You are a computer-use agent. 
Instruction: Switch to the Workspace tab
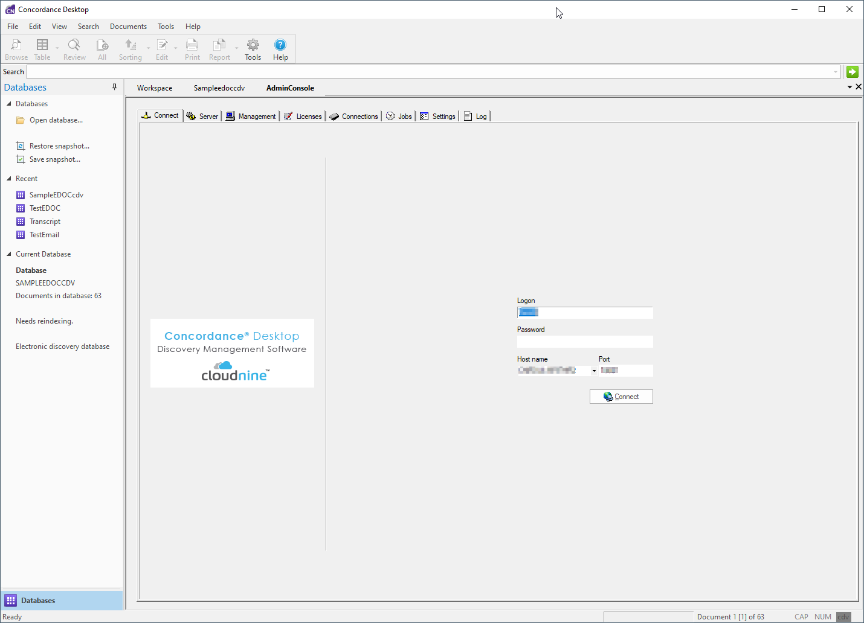click(x=155, y=88)
